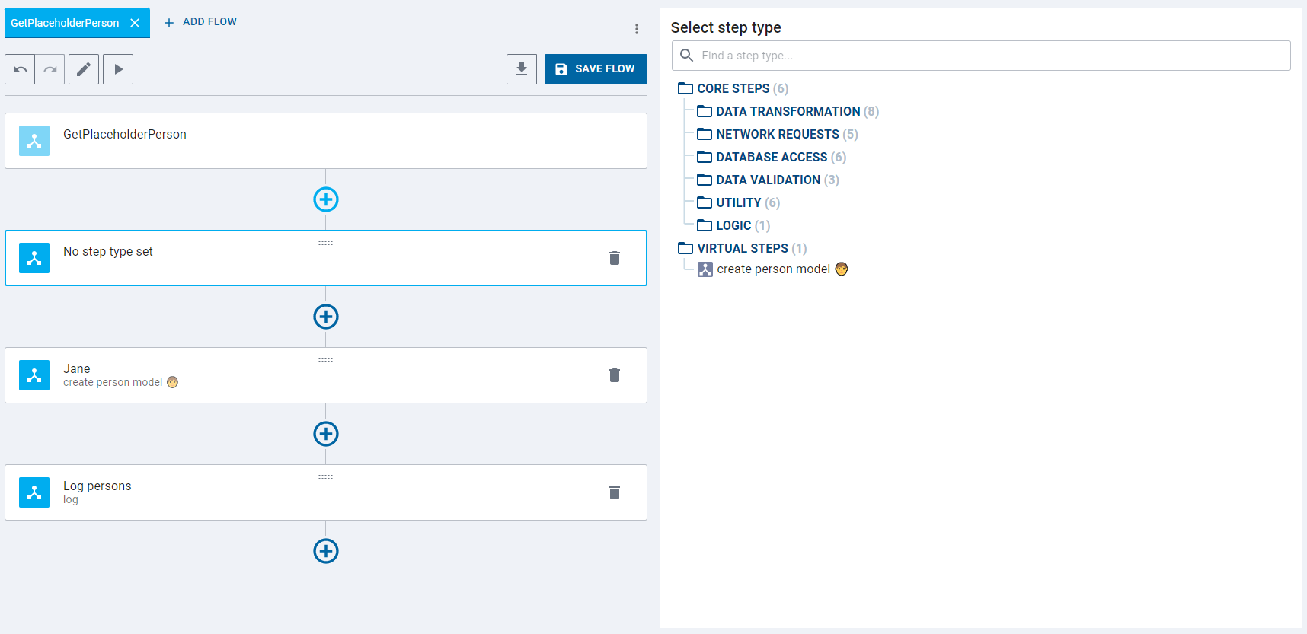Click the pencil edit flow icon
1307x634 pixels.
coord(84,69)
